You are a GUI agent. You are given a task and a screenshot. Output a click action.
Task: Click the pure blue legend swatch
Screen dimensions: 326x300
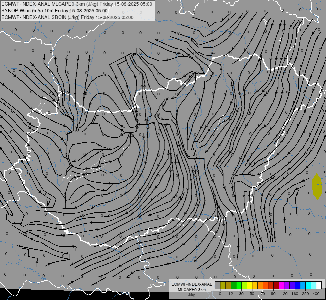click(297, 285)
